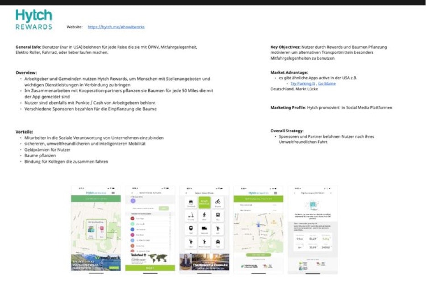
Task: Select the car drive mode icon
Action: pyautogui.click(x=190, y=202)
